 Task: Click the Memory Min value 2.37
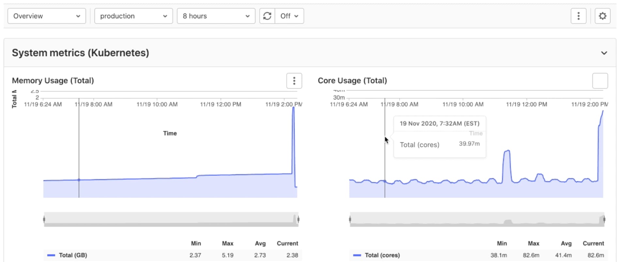point(195,255)
